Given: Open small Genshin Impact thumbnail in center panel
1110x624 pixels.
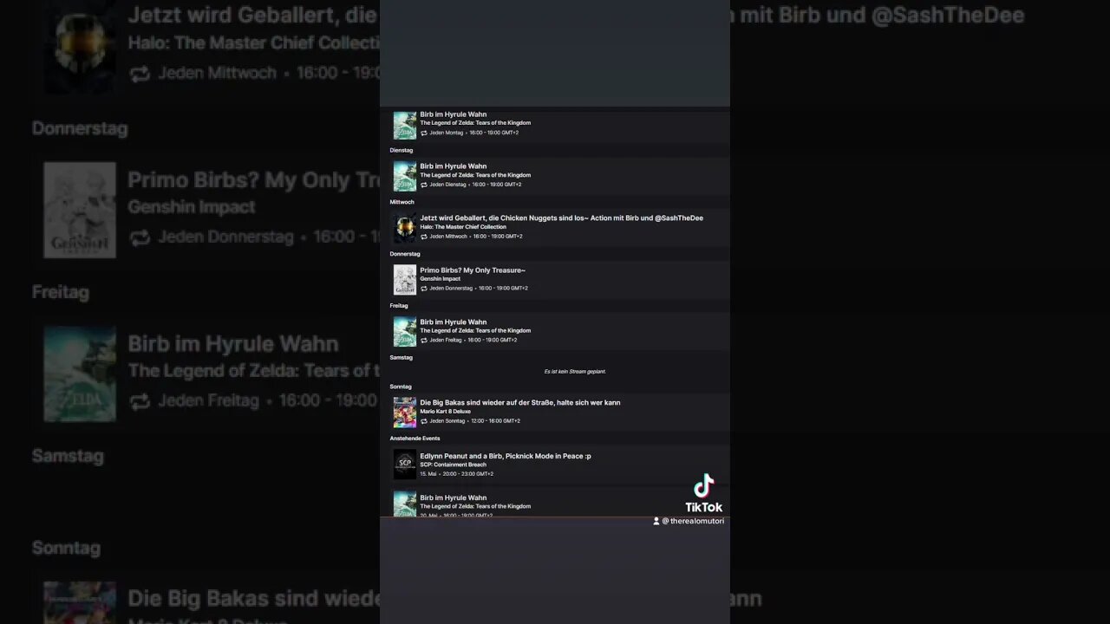Looking at the screenshot, I should [405, 280].
